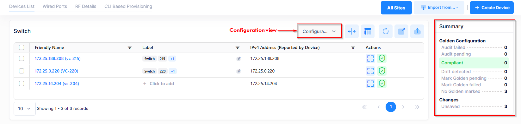Select all rows with the header checkbox
This screenshot has height=124, width=521.
coord(22,47)
